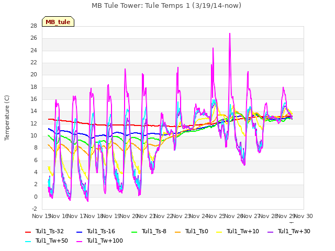The height and width of the screenshot is (251, 335).
Task: Click the start of the red Ts-32 line
Action: (49, 119)
